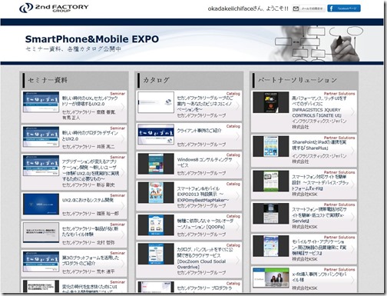Click title 第3のプラットフォームを活用したプロダクトのご紹介

[91, 261]
